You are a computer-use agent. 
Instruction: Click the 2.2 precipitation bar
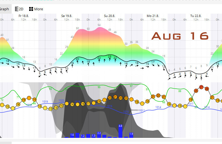[x=99, y=135]
